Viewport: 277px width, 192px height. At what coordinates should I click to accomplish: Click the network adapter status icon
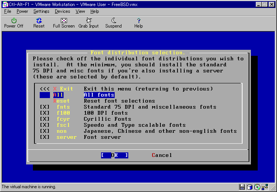pyautogui.click(x=265, y=187)
